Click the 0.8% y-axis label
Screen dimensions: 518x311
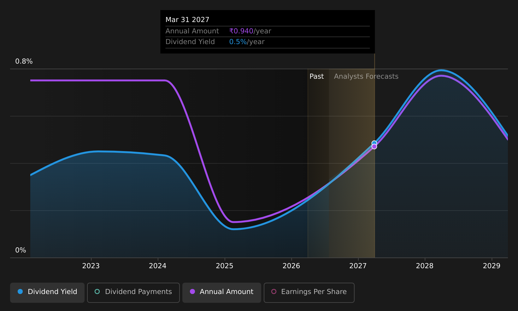coord(24,61)
